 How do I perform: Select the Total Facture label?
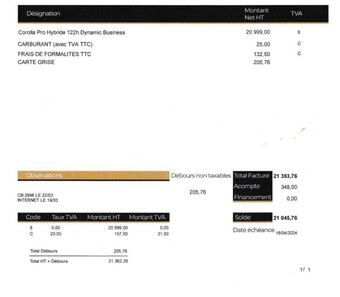[251, 176]
